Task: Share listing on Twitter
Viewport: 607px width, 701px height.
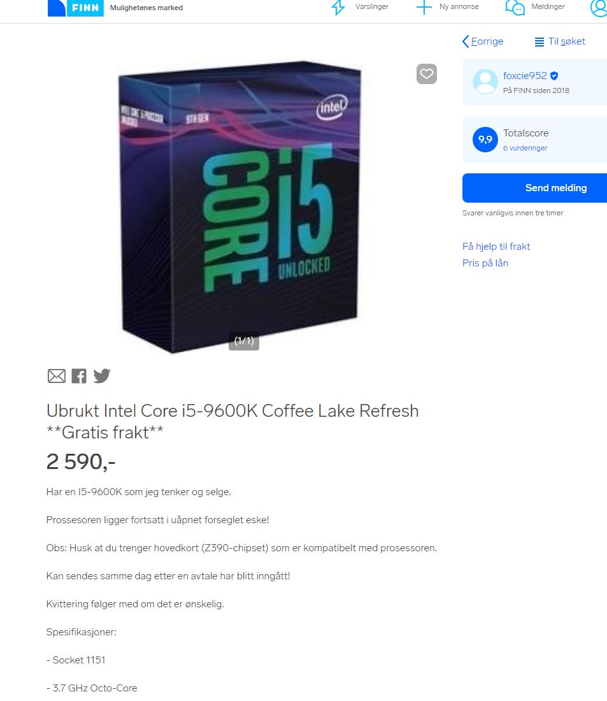Action: click(102, 375)
